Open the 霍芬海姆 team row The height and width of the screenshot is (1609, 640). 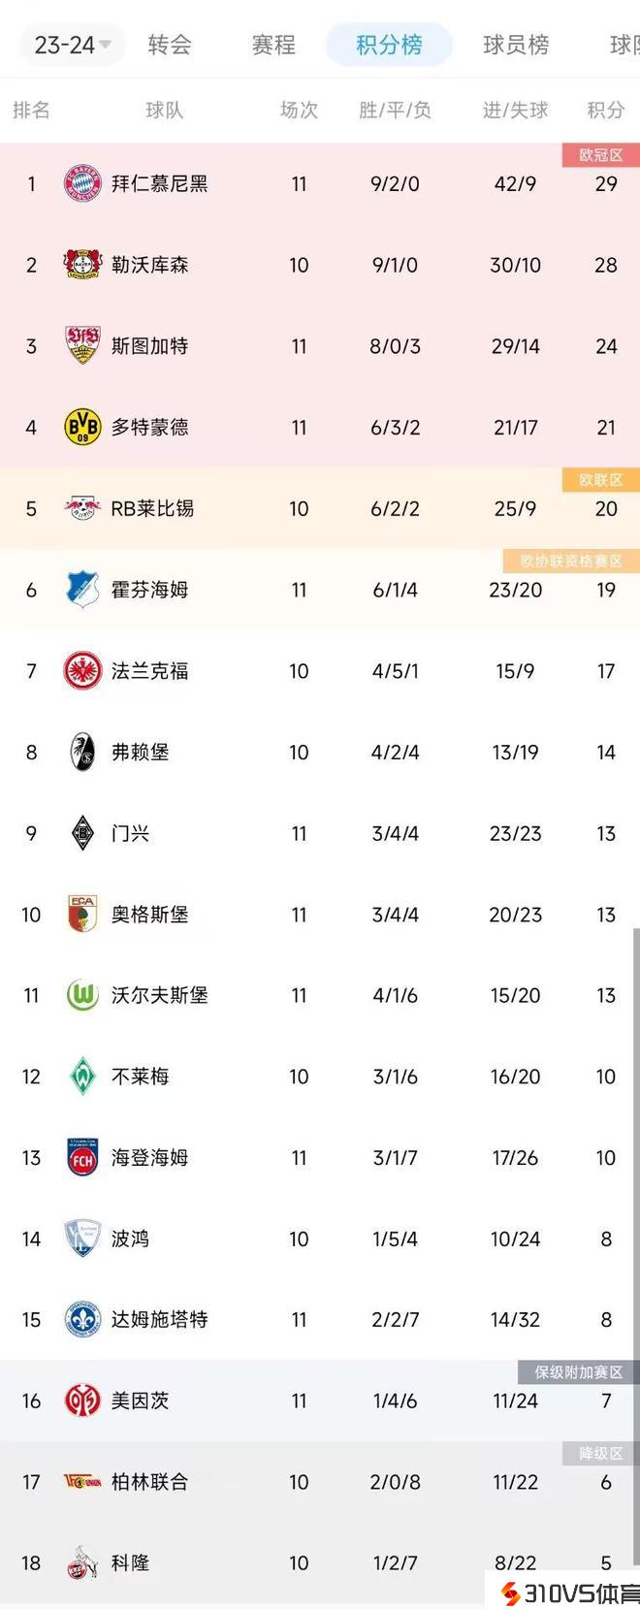[x=149, y=590]
